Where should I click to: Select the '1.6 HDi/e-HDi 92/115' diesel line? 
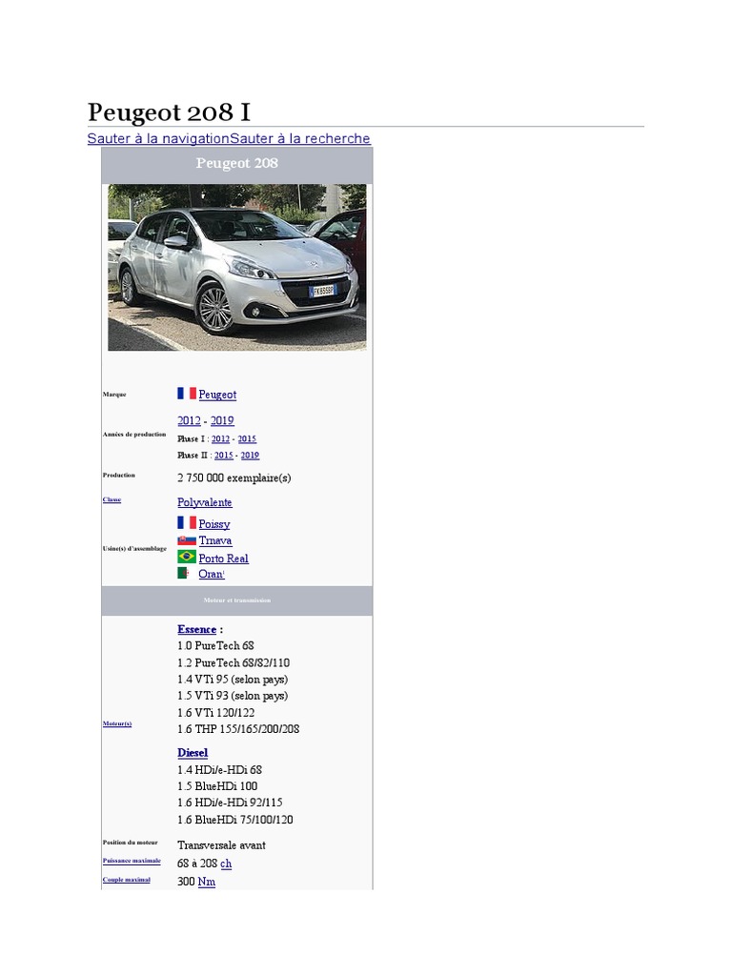pos(230,802)
